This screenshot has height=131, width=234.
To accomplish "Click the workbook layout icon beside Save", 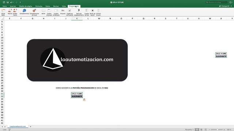I will pyautogui.click(x=4, y=3).
